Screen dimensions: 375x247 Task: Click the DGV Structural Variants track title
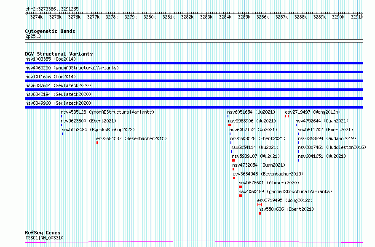(x=59, y=54)
